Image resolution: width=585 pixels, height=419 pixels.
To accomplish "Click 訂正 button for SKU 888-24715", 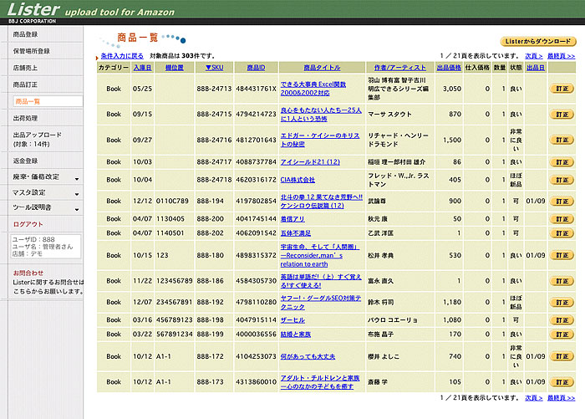I will coord(562,115).
